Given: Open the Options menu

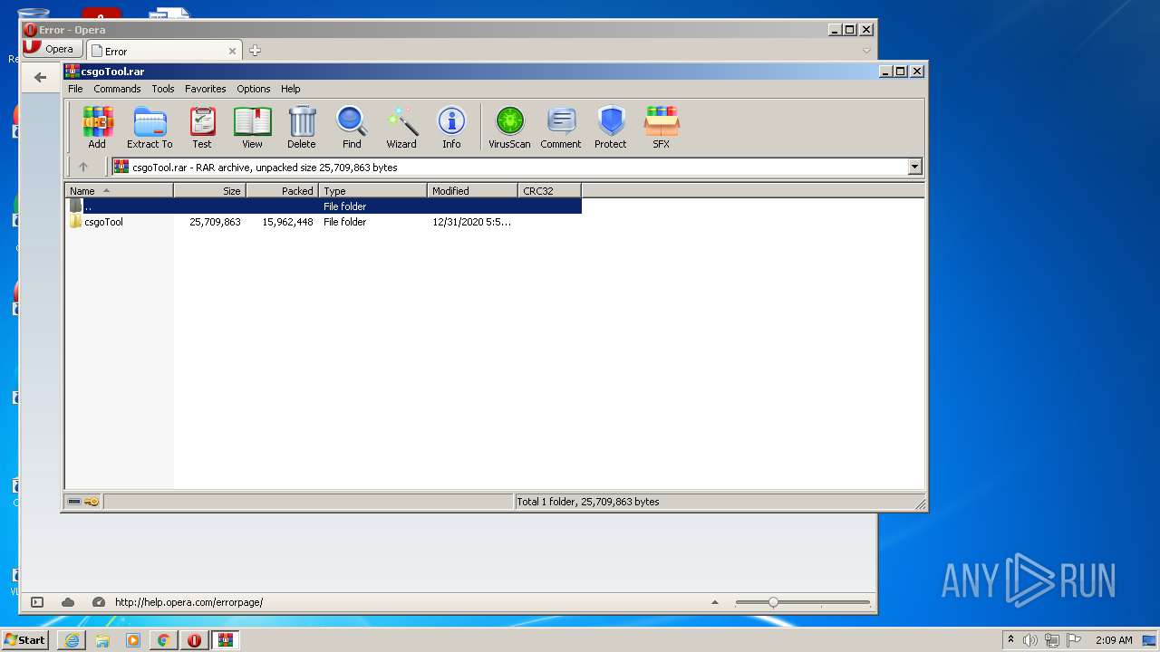Looking at the screenshot, I should coord(254,89).
